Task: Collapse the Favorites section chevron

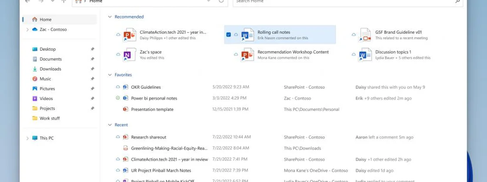Action: point(110,75)
